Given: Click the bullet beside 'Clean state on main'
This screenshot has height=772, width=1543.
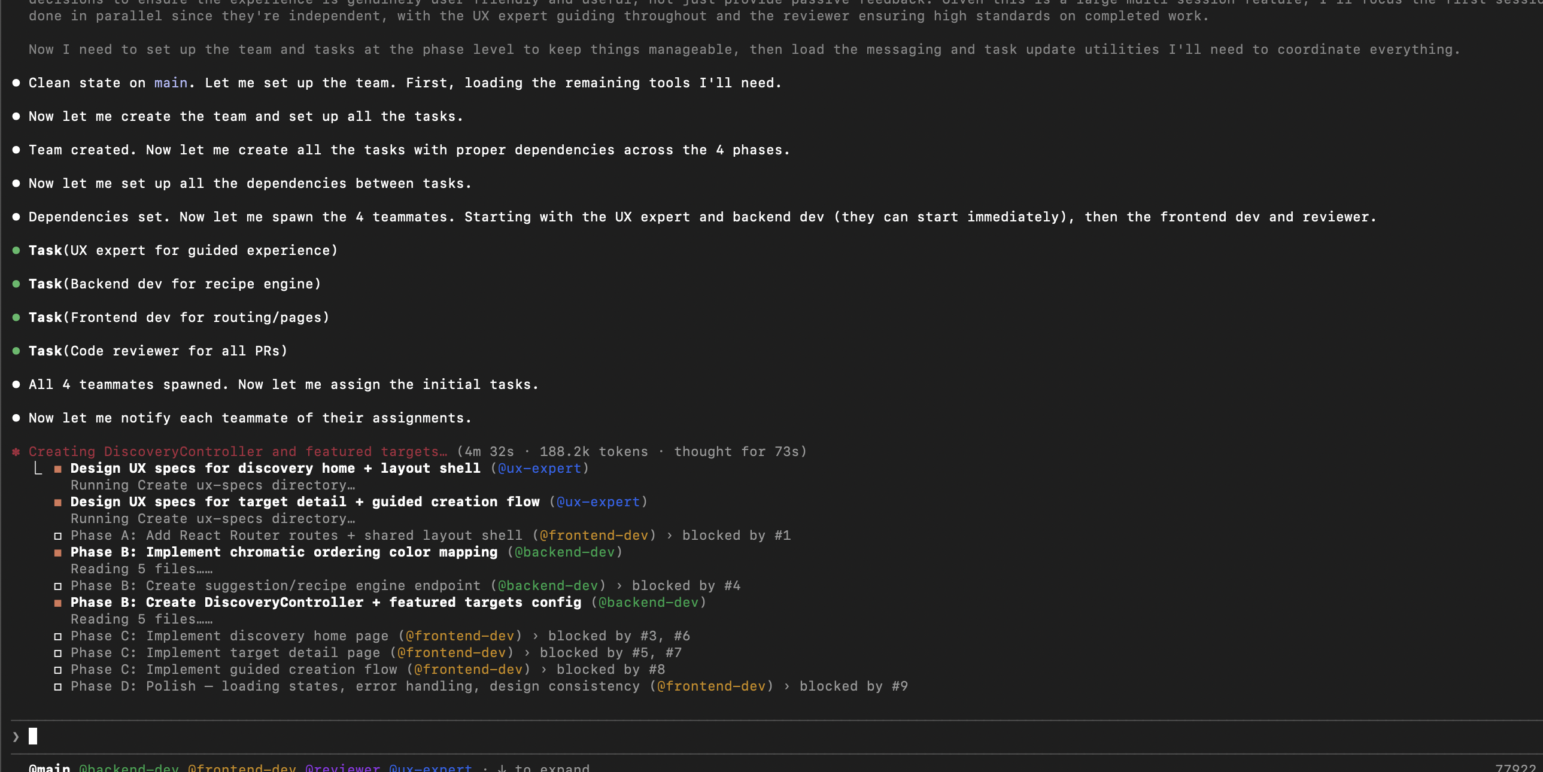Looking at the screenshot, I should coord(16,83).
